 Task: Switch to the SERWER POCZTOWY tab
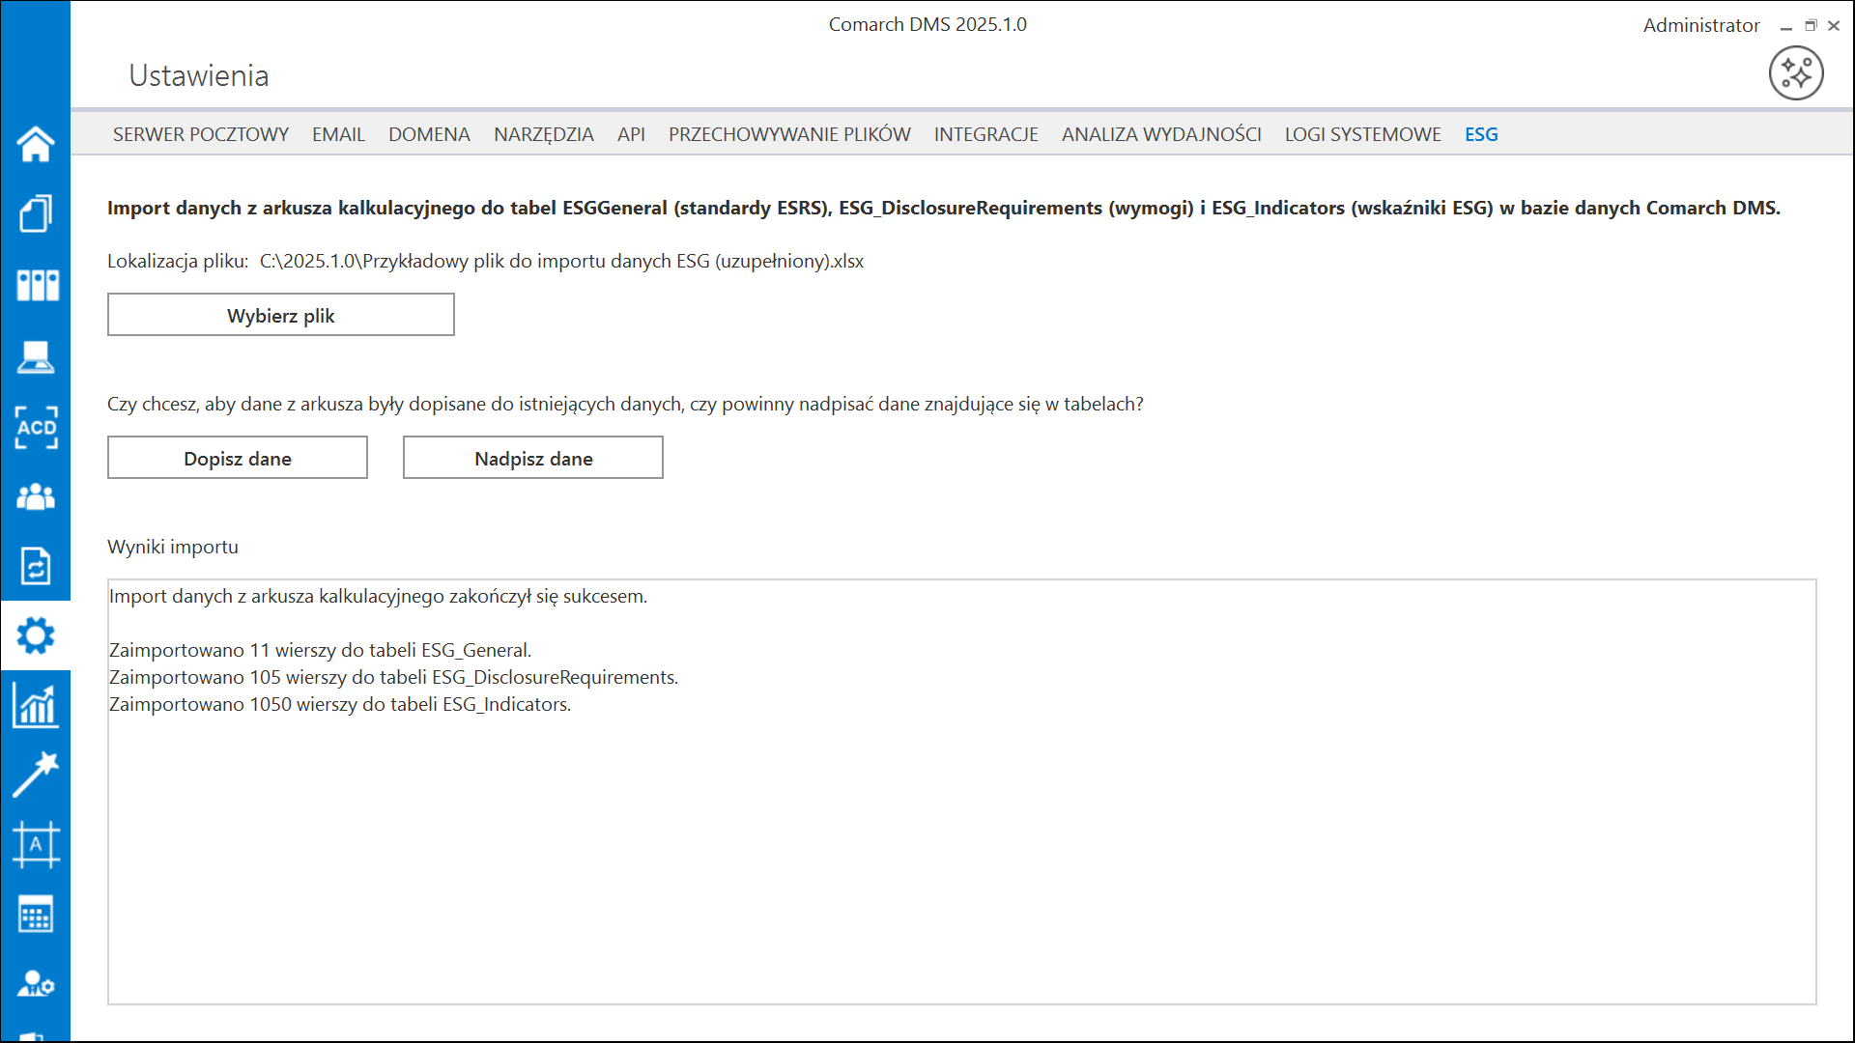coord(201,134)
